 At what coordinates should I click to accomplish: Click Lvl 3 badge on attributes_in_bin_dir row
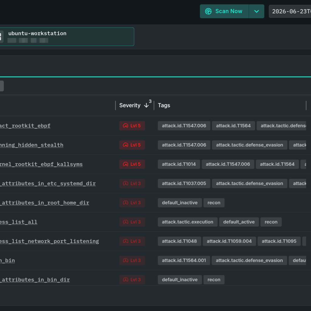[132, 280]
